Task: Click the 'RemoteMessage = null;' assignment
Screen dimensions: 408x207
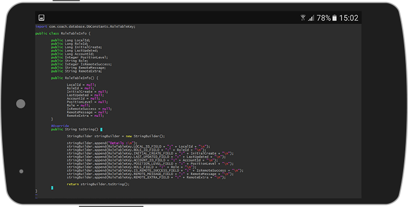Action: click(87, 112)
